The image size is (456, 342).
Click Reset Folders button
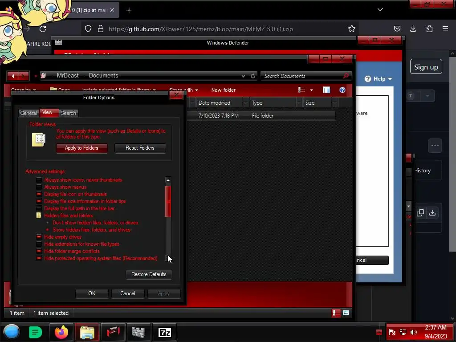pyautogui.click(x=140, y=148)
